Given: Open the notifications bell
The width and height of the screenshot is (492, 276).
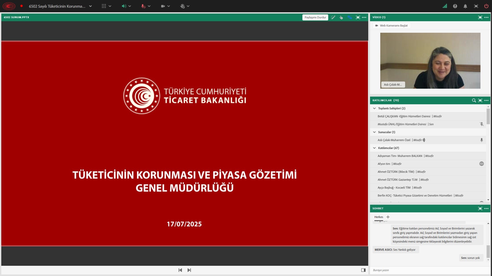Looking at the screenshot, I should pyautogui.click(x=465, y=6).
